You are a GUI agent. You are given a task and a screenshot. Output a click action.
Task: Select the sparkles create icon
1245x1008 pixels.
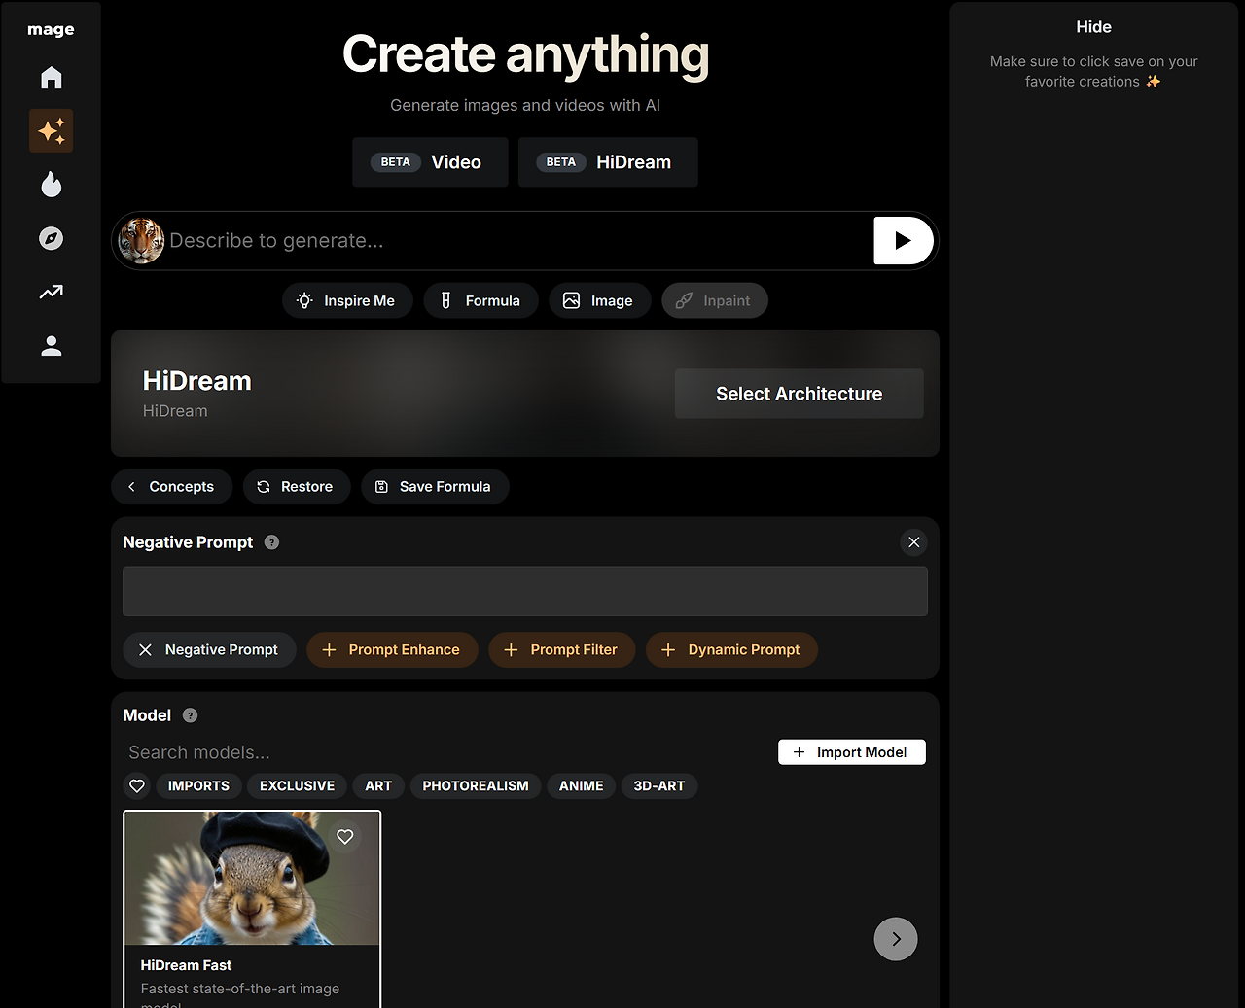click(52, 131)
